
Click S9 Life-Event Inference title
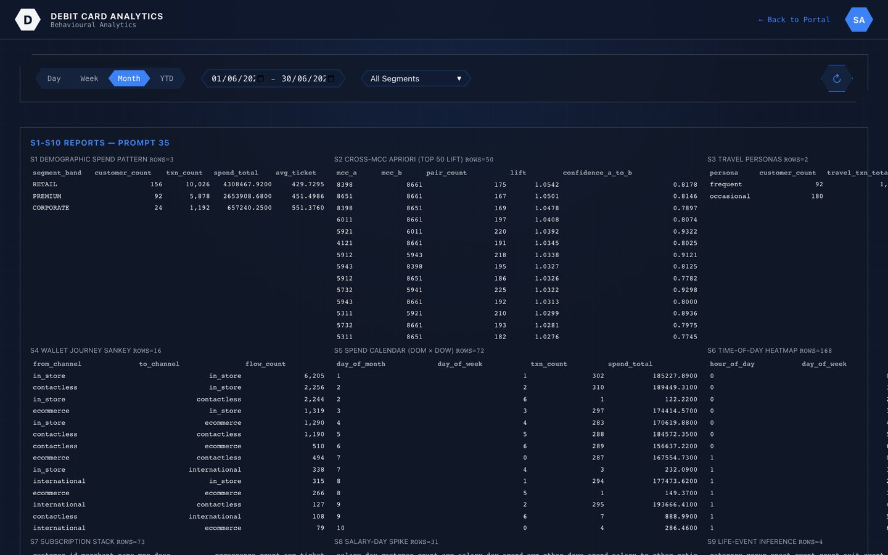click(x=765, y=541)
